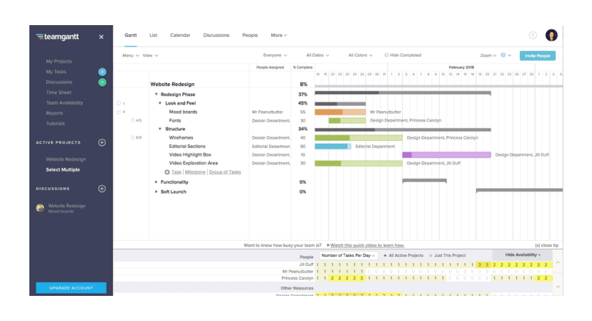Click the checklist icon next to Fonts

pyautogui.click(x=133, y=120)
